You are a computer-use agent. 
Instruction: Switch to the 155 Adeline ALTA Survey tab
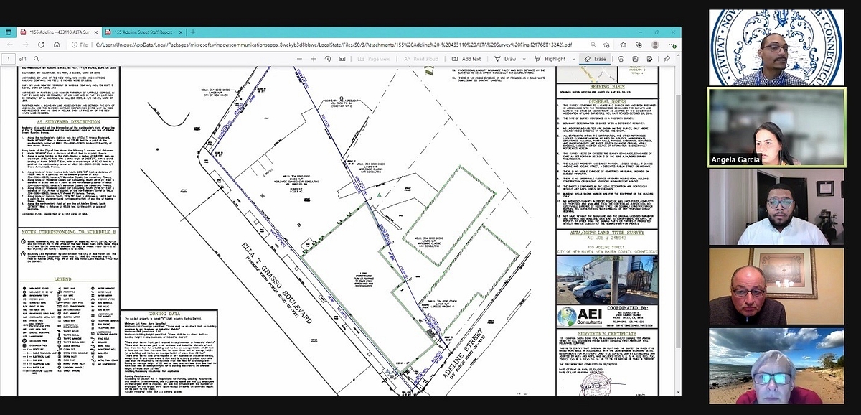point(60,32)
